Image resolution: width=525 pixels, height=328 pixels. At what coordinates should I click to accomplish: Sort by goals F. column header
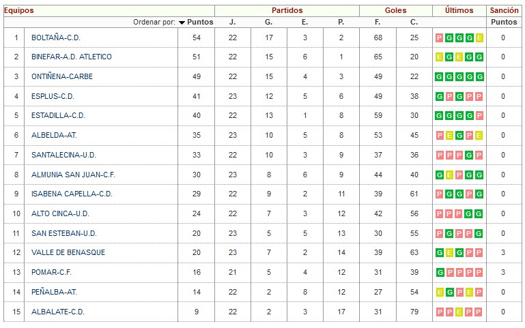point(378,22)
